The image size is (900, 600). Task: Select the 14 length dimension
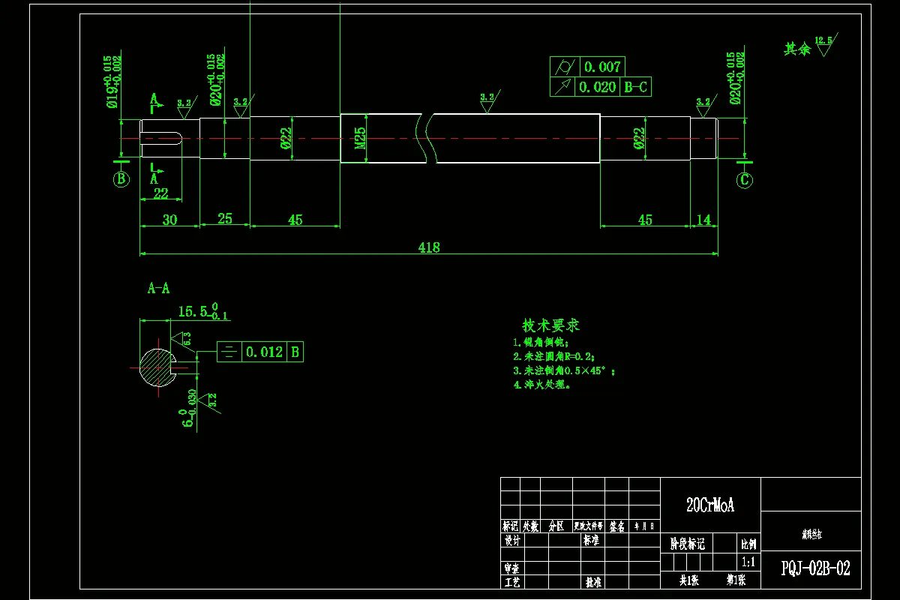coord(703,219)
